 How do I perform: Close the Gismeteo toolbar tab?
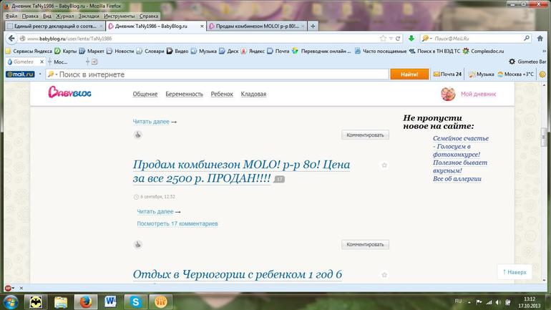42,62
